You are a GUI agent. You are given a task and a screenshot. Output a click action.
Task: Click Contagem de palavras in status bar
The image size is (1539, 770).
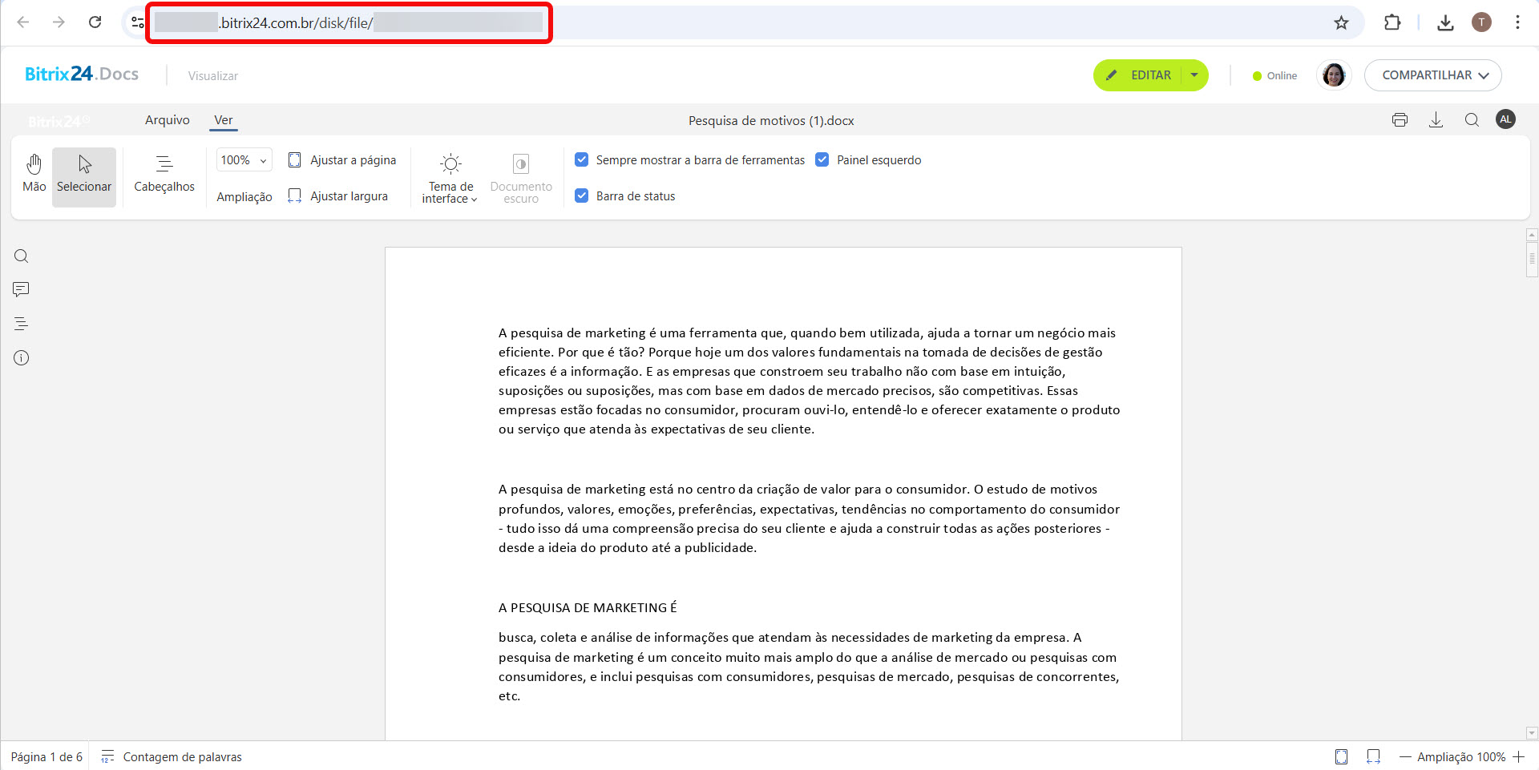click(182, 757)
